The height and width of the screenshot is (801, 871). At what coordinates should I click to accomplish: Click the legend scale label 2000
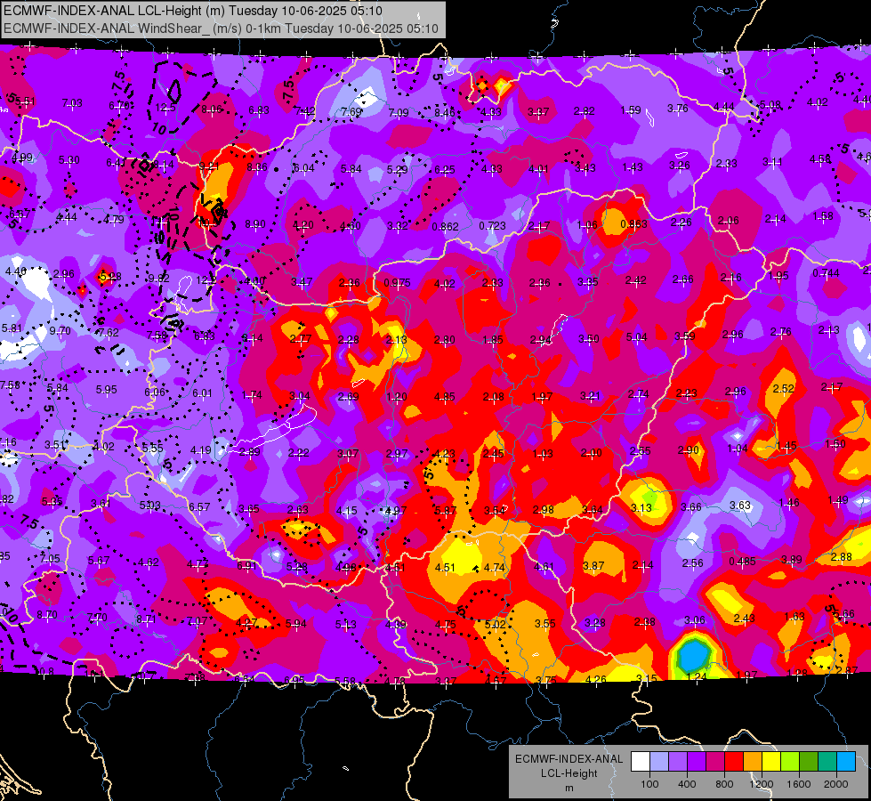point(836,784)
